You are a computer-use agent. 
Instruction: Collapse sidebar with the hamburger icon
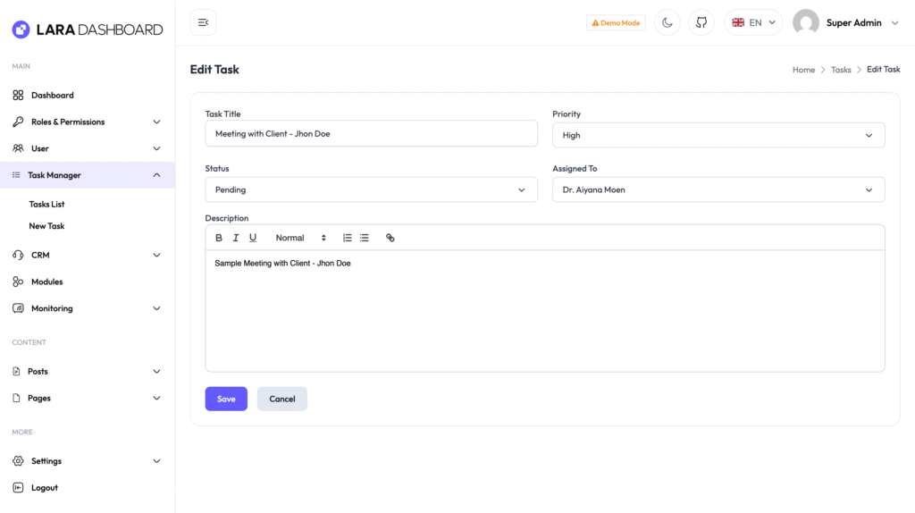(203, 22)
